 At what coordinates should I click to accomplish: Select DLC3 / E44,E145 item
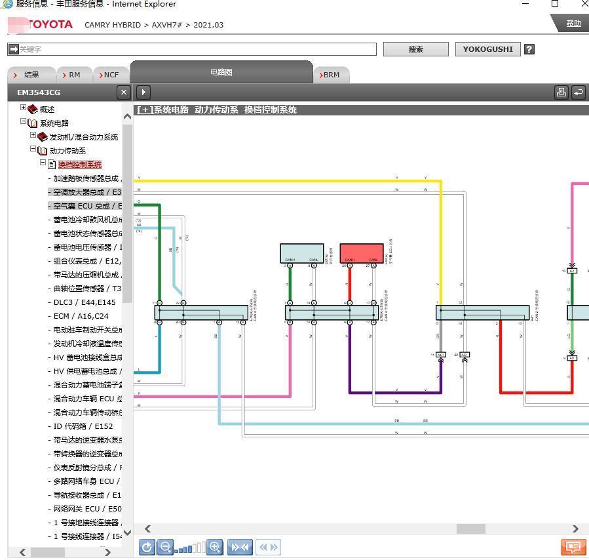(82, 302)
